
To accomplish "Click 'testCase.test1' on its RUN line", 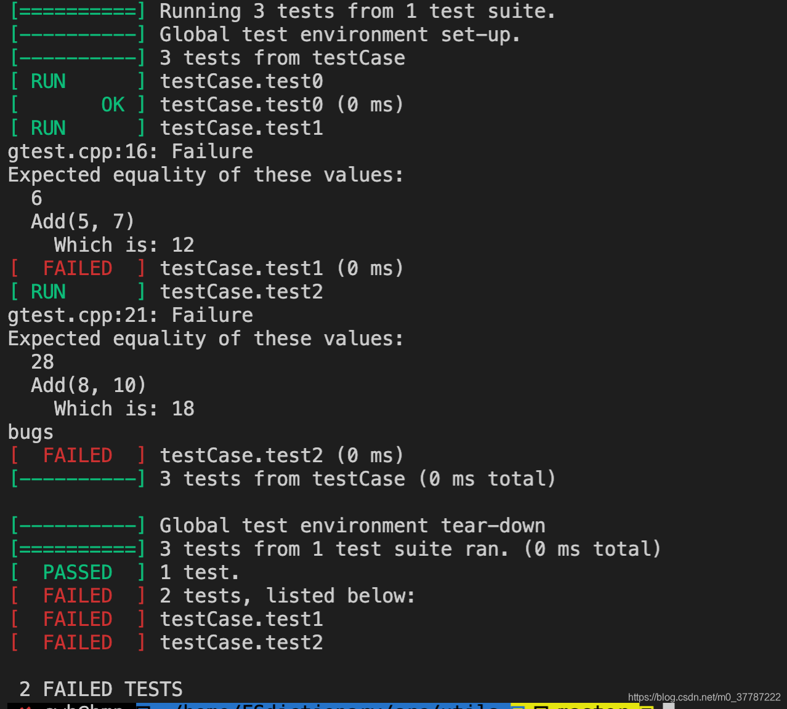I will pyautogui.click(x=241, y=129).
